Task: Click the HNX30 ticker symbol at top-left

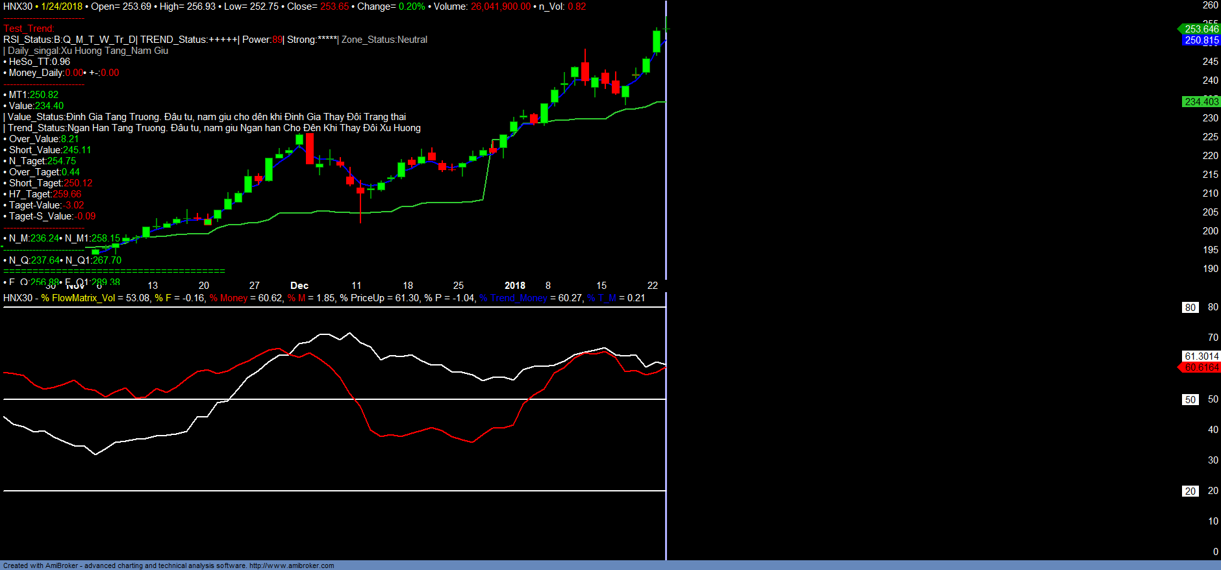Action: [x=18, y=6]
